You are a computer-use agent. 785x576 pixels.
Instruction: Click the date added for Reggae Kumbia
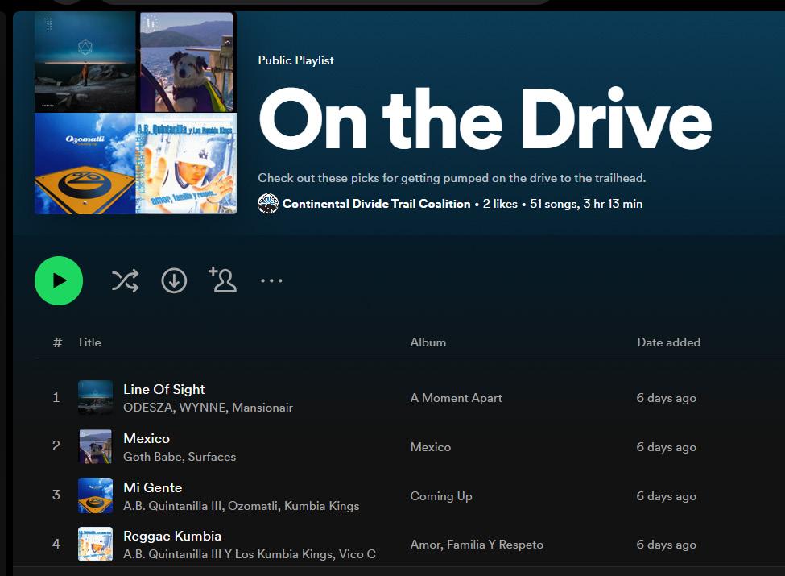click(666, 545)
